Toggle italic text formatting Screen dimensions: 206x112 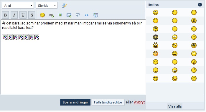[x=14, y=15]
